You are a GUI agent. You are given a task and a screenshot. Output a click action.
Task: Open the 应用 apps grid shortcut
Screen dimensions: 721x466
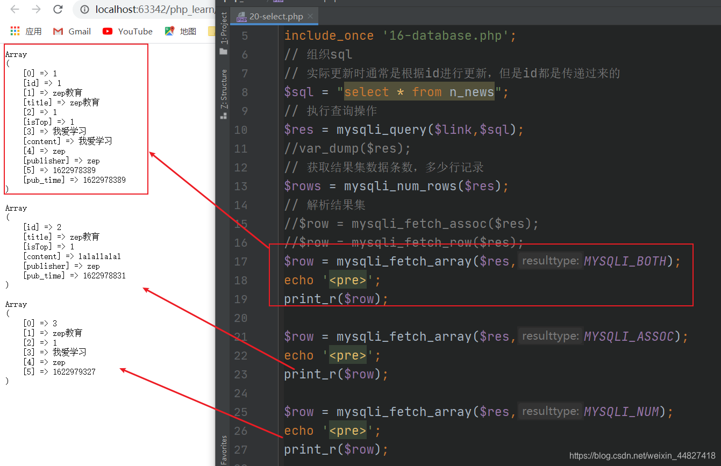click(15, 31)
